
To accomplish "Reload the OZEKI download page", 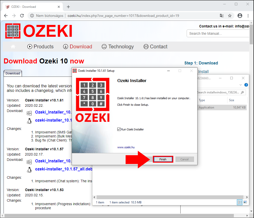I will pyautogui.click(x=22, y=16).
